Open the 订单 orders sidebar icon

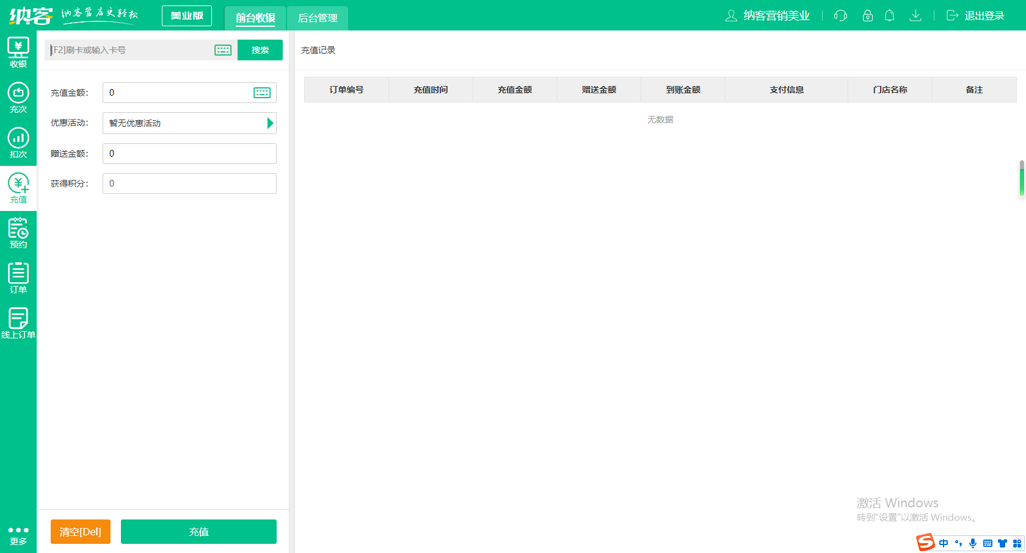(18, 278)
